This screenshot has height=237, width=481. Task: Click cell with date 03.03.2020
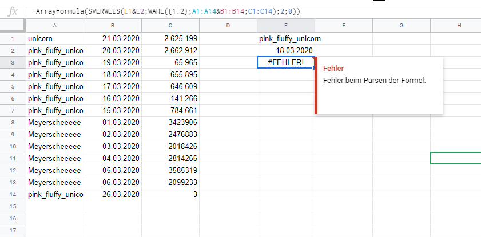[x=113, y=146]
